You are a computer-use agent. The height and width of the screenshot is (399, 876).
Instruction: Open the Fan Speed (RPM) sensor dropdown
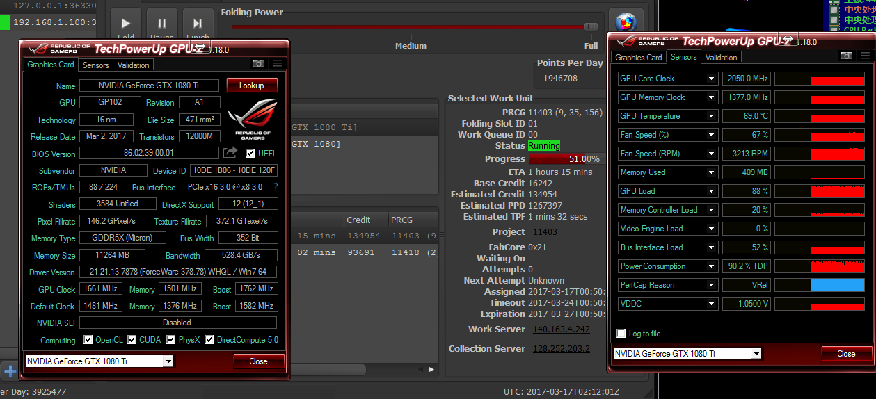[711, 154]
